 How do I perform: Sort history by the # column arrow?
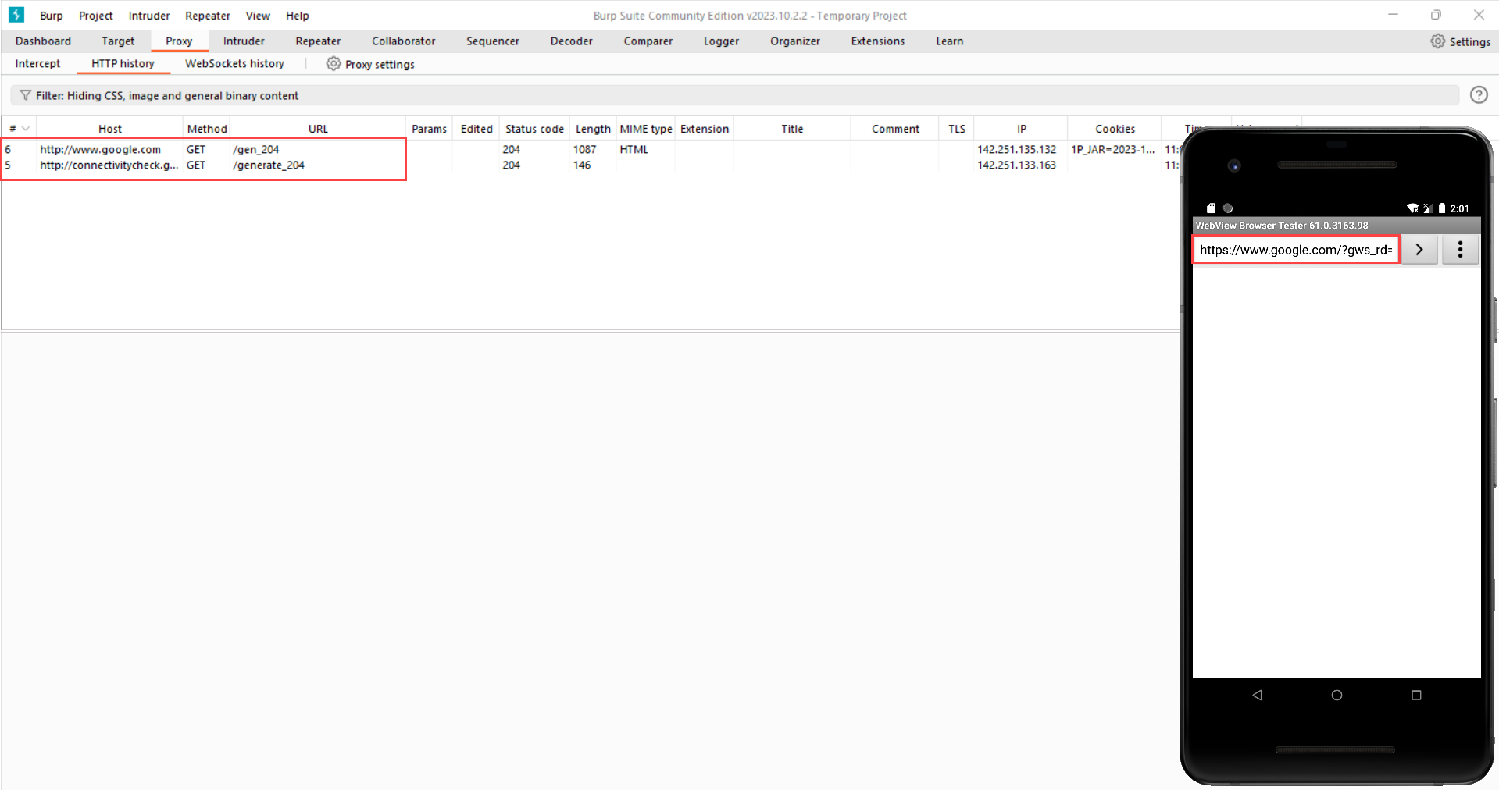(26, 129)
